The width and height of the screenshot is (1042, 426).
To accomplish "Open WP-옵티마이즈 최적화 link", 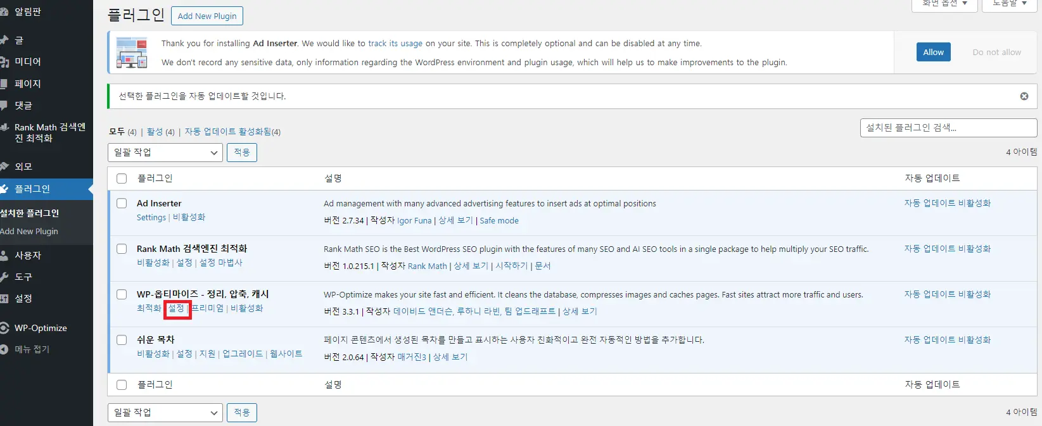I will (x=149, y=308).
